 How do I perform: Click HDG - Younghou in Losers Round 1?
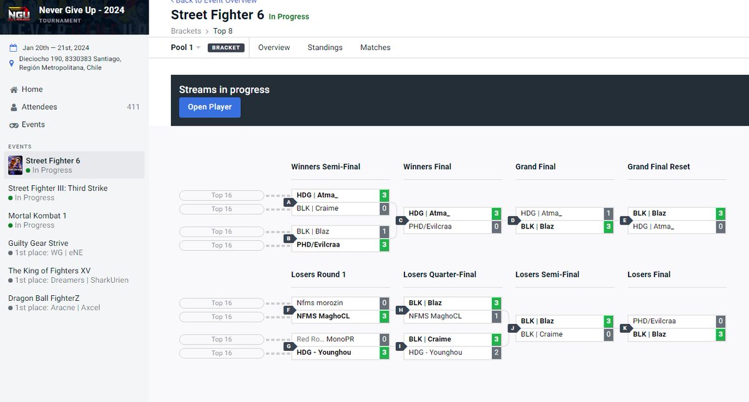[336, 353]
